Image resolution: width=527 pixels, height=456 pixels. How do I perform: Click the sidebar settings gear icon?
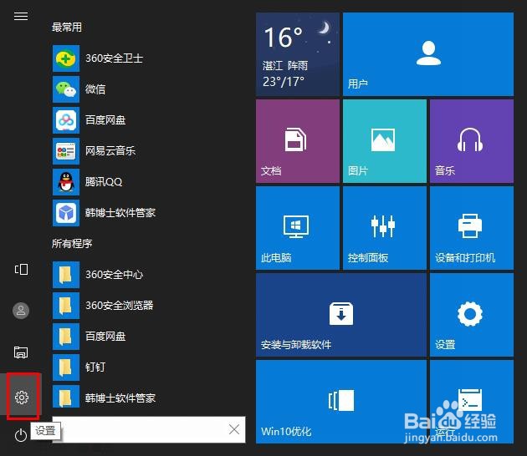[22, 398]
